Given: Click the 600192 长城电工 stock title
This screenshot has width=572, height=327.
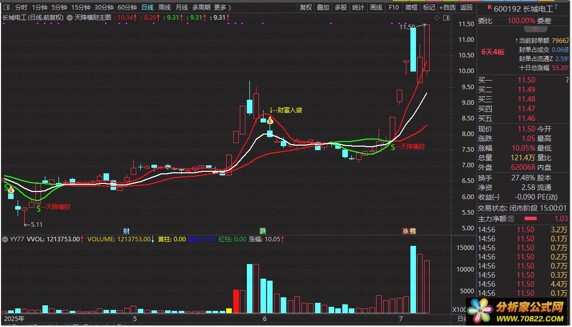Looking at the screenshot, I should (x=523, y=9).
